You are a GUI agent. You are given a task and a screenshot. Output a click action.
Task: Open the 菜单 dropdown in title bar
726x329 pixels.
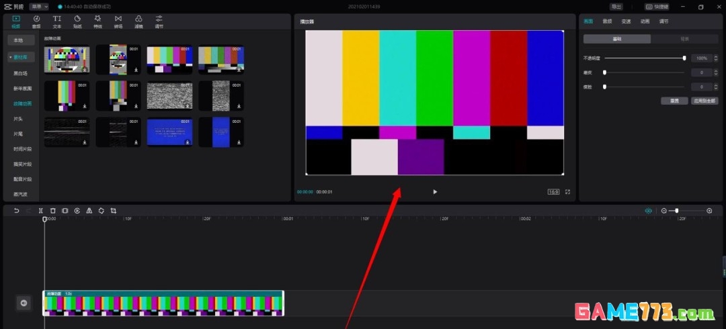click(x=39, y=6)
